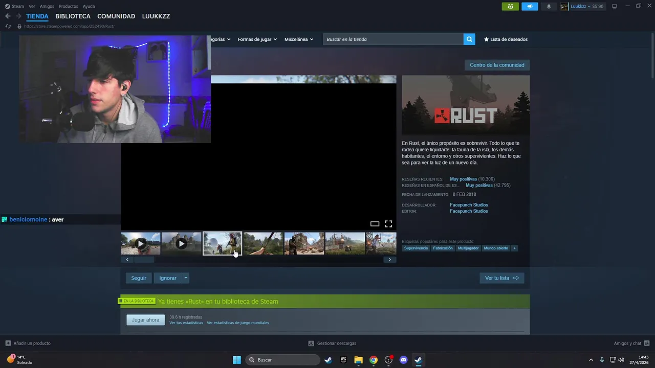Play the first trailer thumbnail
The image size is (655, 368).
click(x=141, y=244)
